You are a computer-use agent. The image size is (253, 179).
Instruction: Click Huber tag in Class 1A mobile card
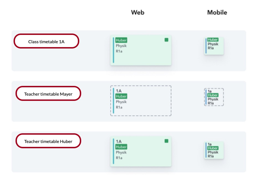pos(213,40)
